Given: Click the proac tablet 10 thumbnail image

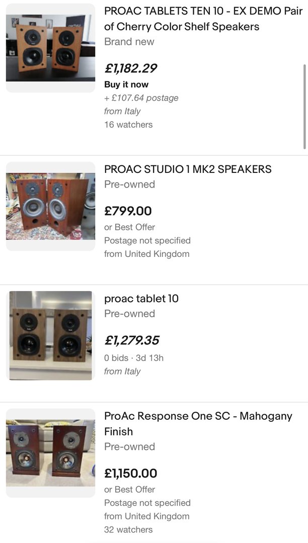Looking at the screenshot, I should [50, 335].
